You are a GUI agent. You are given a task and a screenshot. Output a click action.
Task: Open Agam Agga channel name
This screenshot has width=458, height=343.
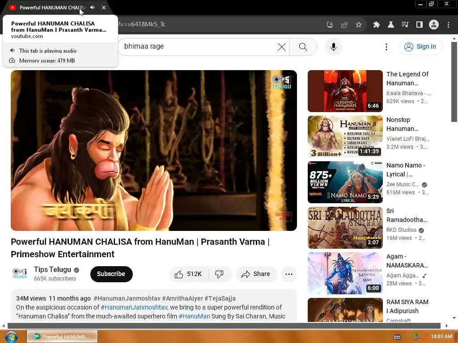tap(403, 275)
